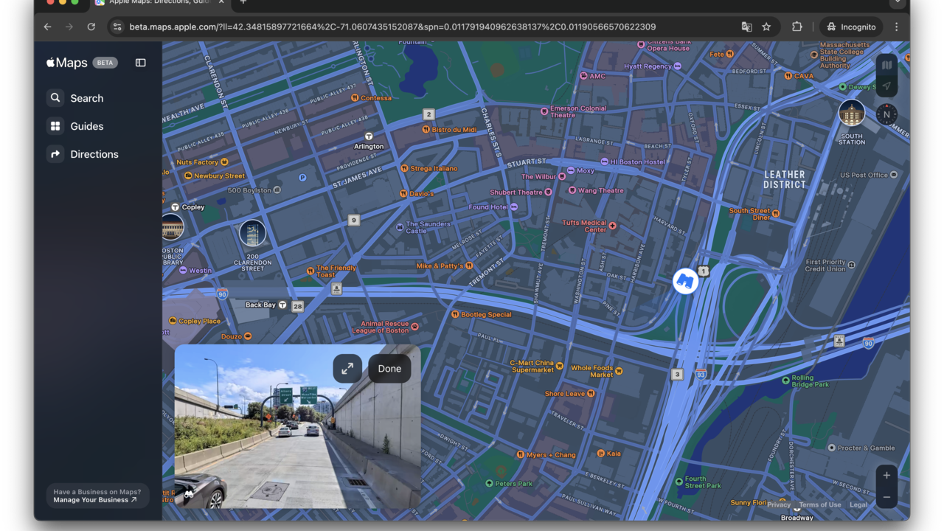Image resolution: width=944 pixels, height=531 pixels.
Task: Click the Incognito profile indicator
Action: [851, 27]
